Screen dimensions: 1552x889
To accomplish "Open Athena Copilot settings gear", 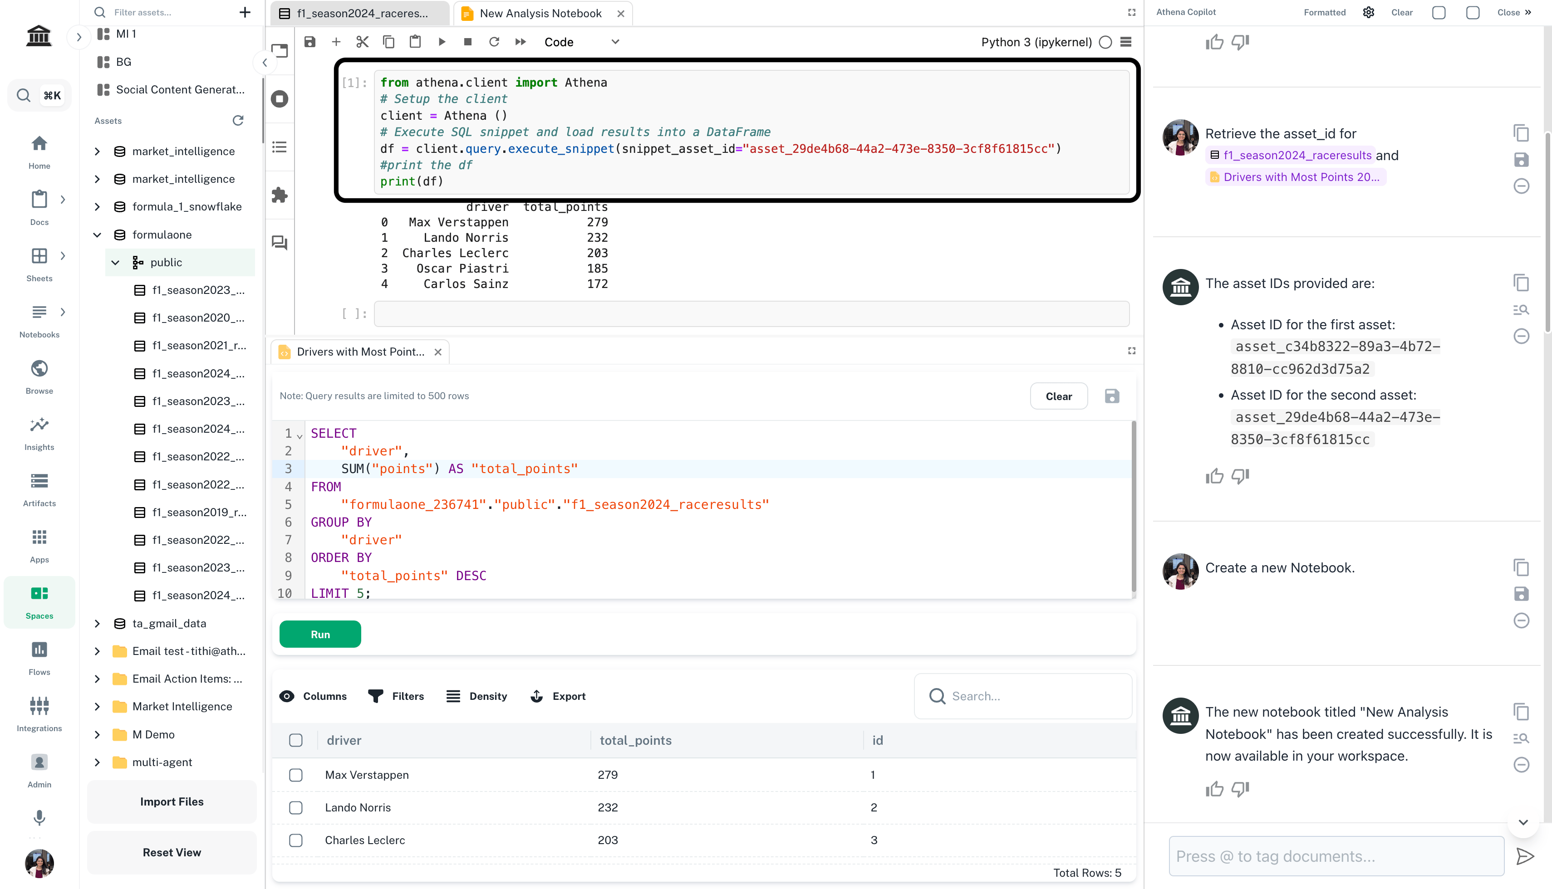I will [x=1368, y=12].
